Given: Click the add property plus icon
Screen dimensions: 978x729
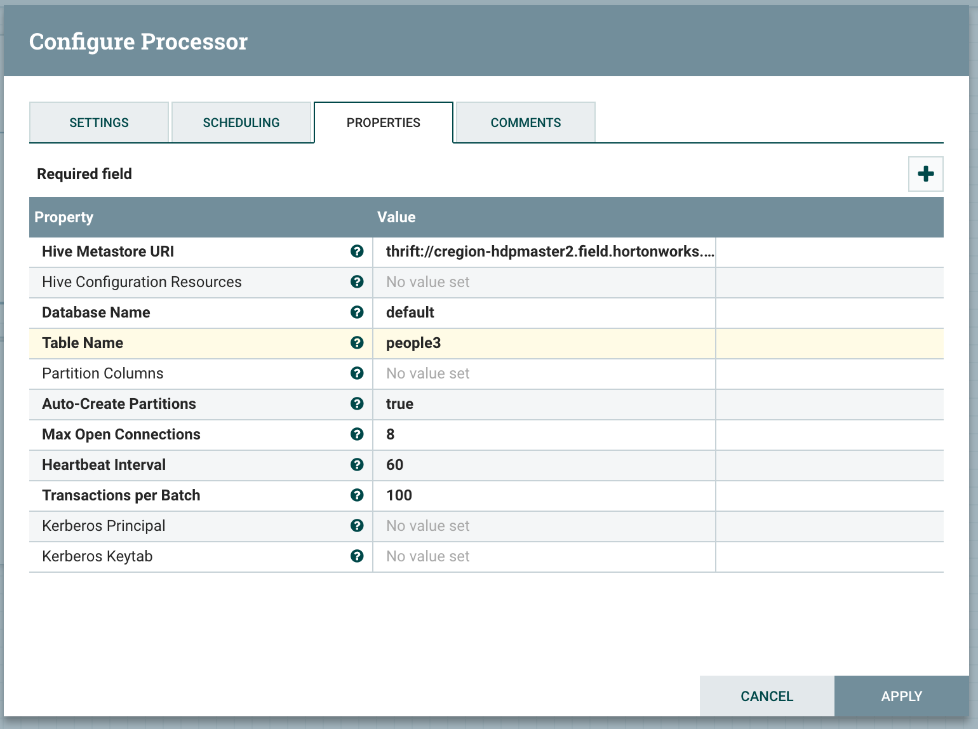Looking at the screenshot, I should [925, 173].
